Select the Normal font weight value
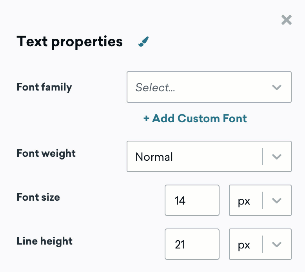This screenshot has height=272, width=305. pos(154,156)
